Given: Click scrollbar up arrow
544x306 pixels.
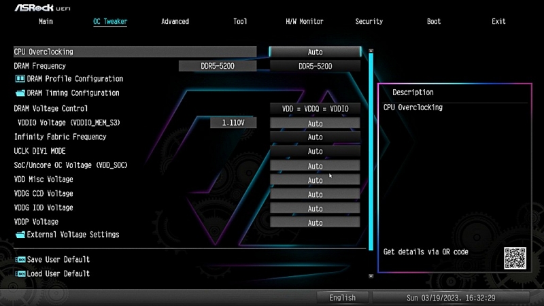Looking at the screenshot, I should tap(371, 51).
